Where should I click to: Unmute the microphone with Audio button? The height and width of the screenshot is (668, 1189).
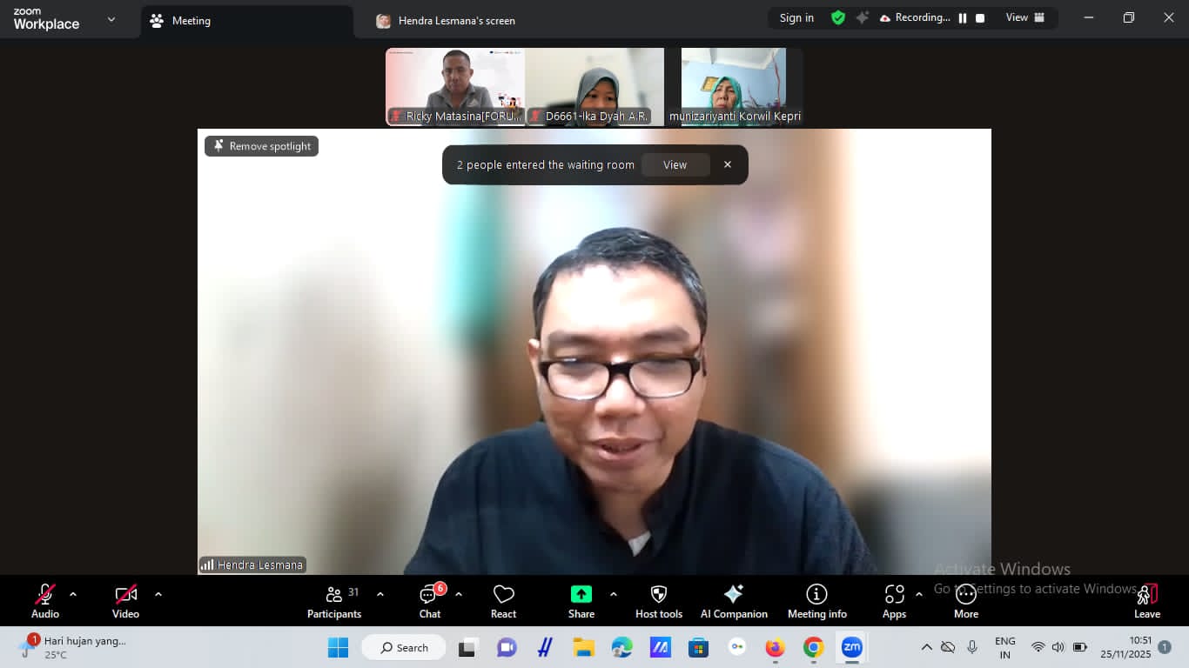point(45,601)
